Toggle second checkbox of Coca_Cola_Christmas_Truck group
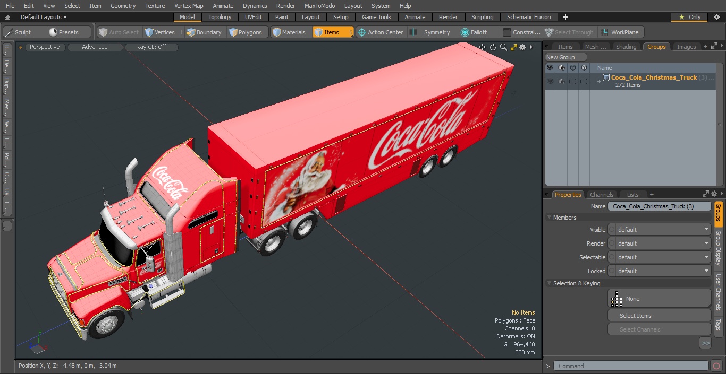The height and width of the screenshot is (374, 726). (584, 81)
